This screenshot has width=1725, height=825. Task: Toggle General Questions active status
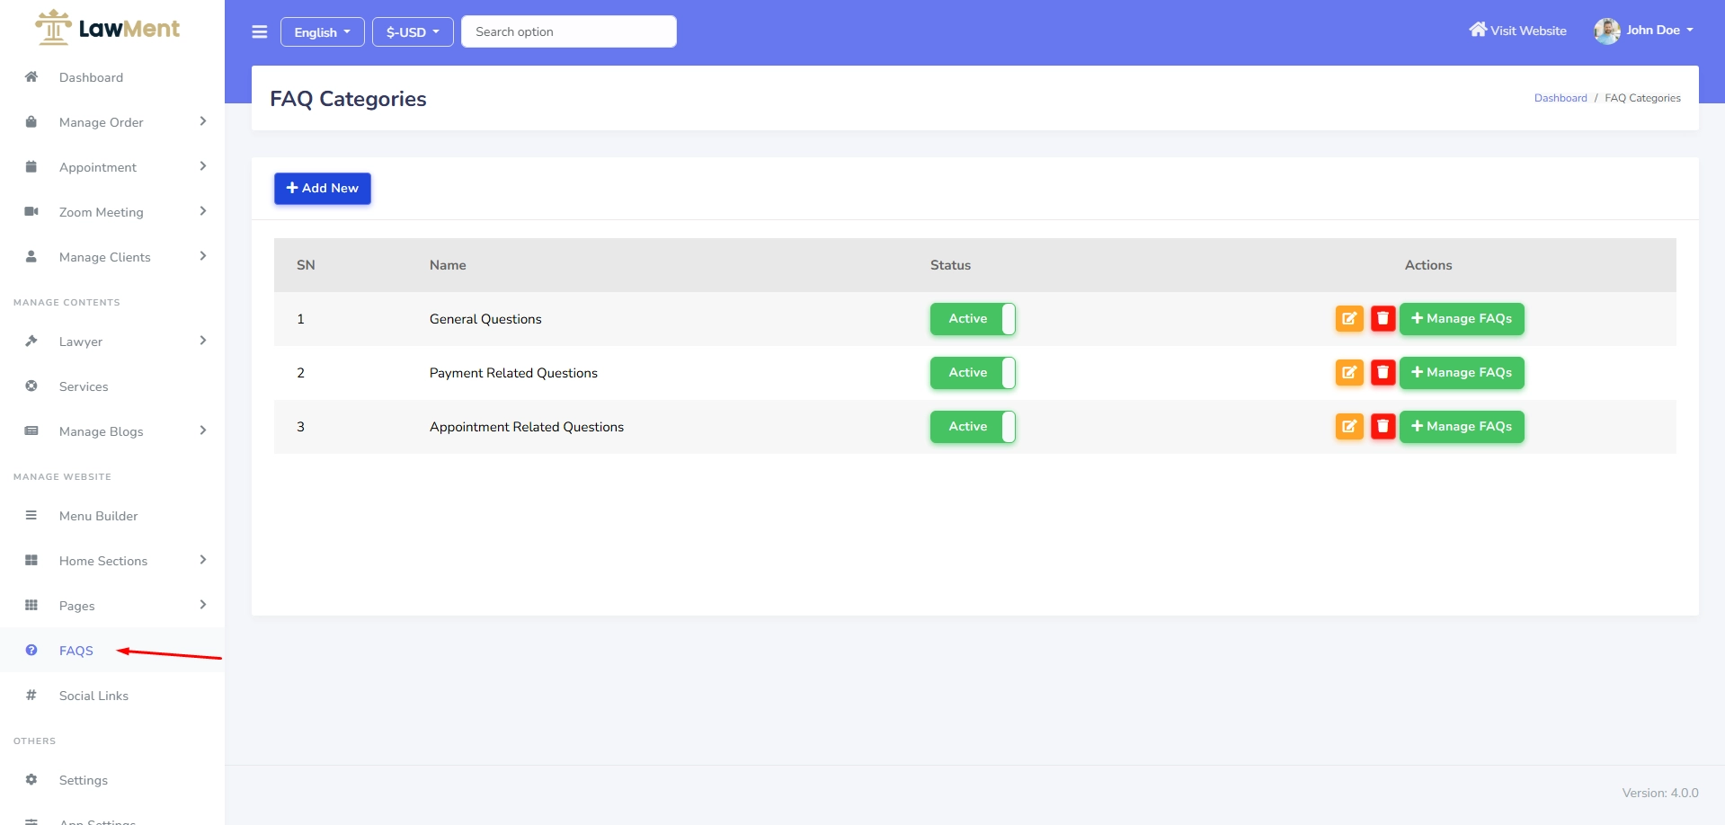(x=973, y=319)
